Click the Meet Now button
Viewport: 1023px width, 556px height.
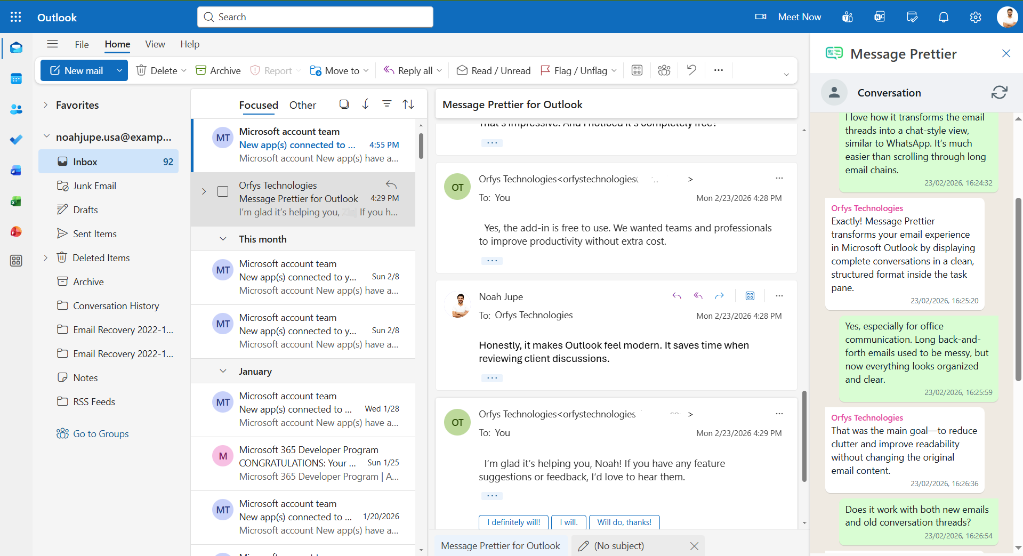coord(788,17)
